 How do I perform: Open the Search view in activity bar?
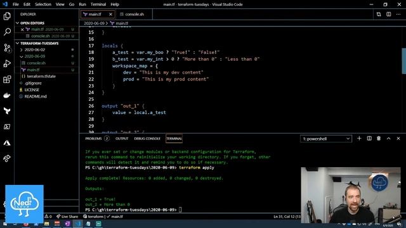(x=7, y=32)
